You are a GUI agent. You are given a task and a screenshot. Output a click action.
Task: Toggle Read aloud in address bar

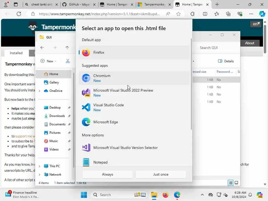(x=168, y=14)
